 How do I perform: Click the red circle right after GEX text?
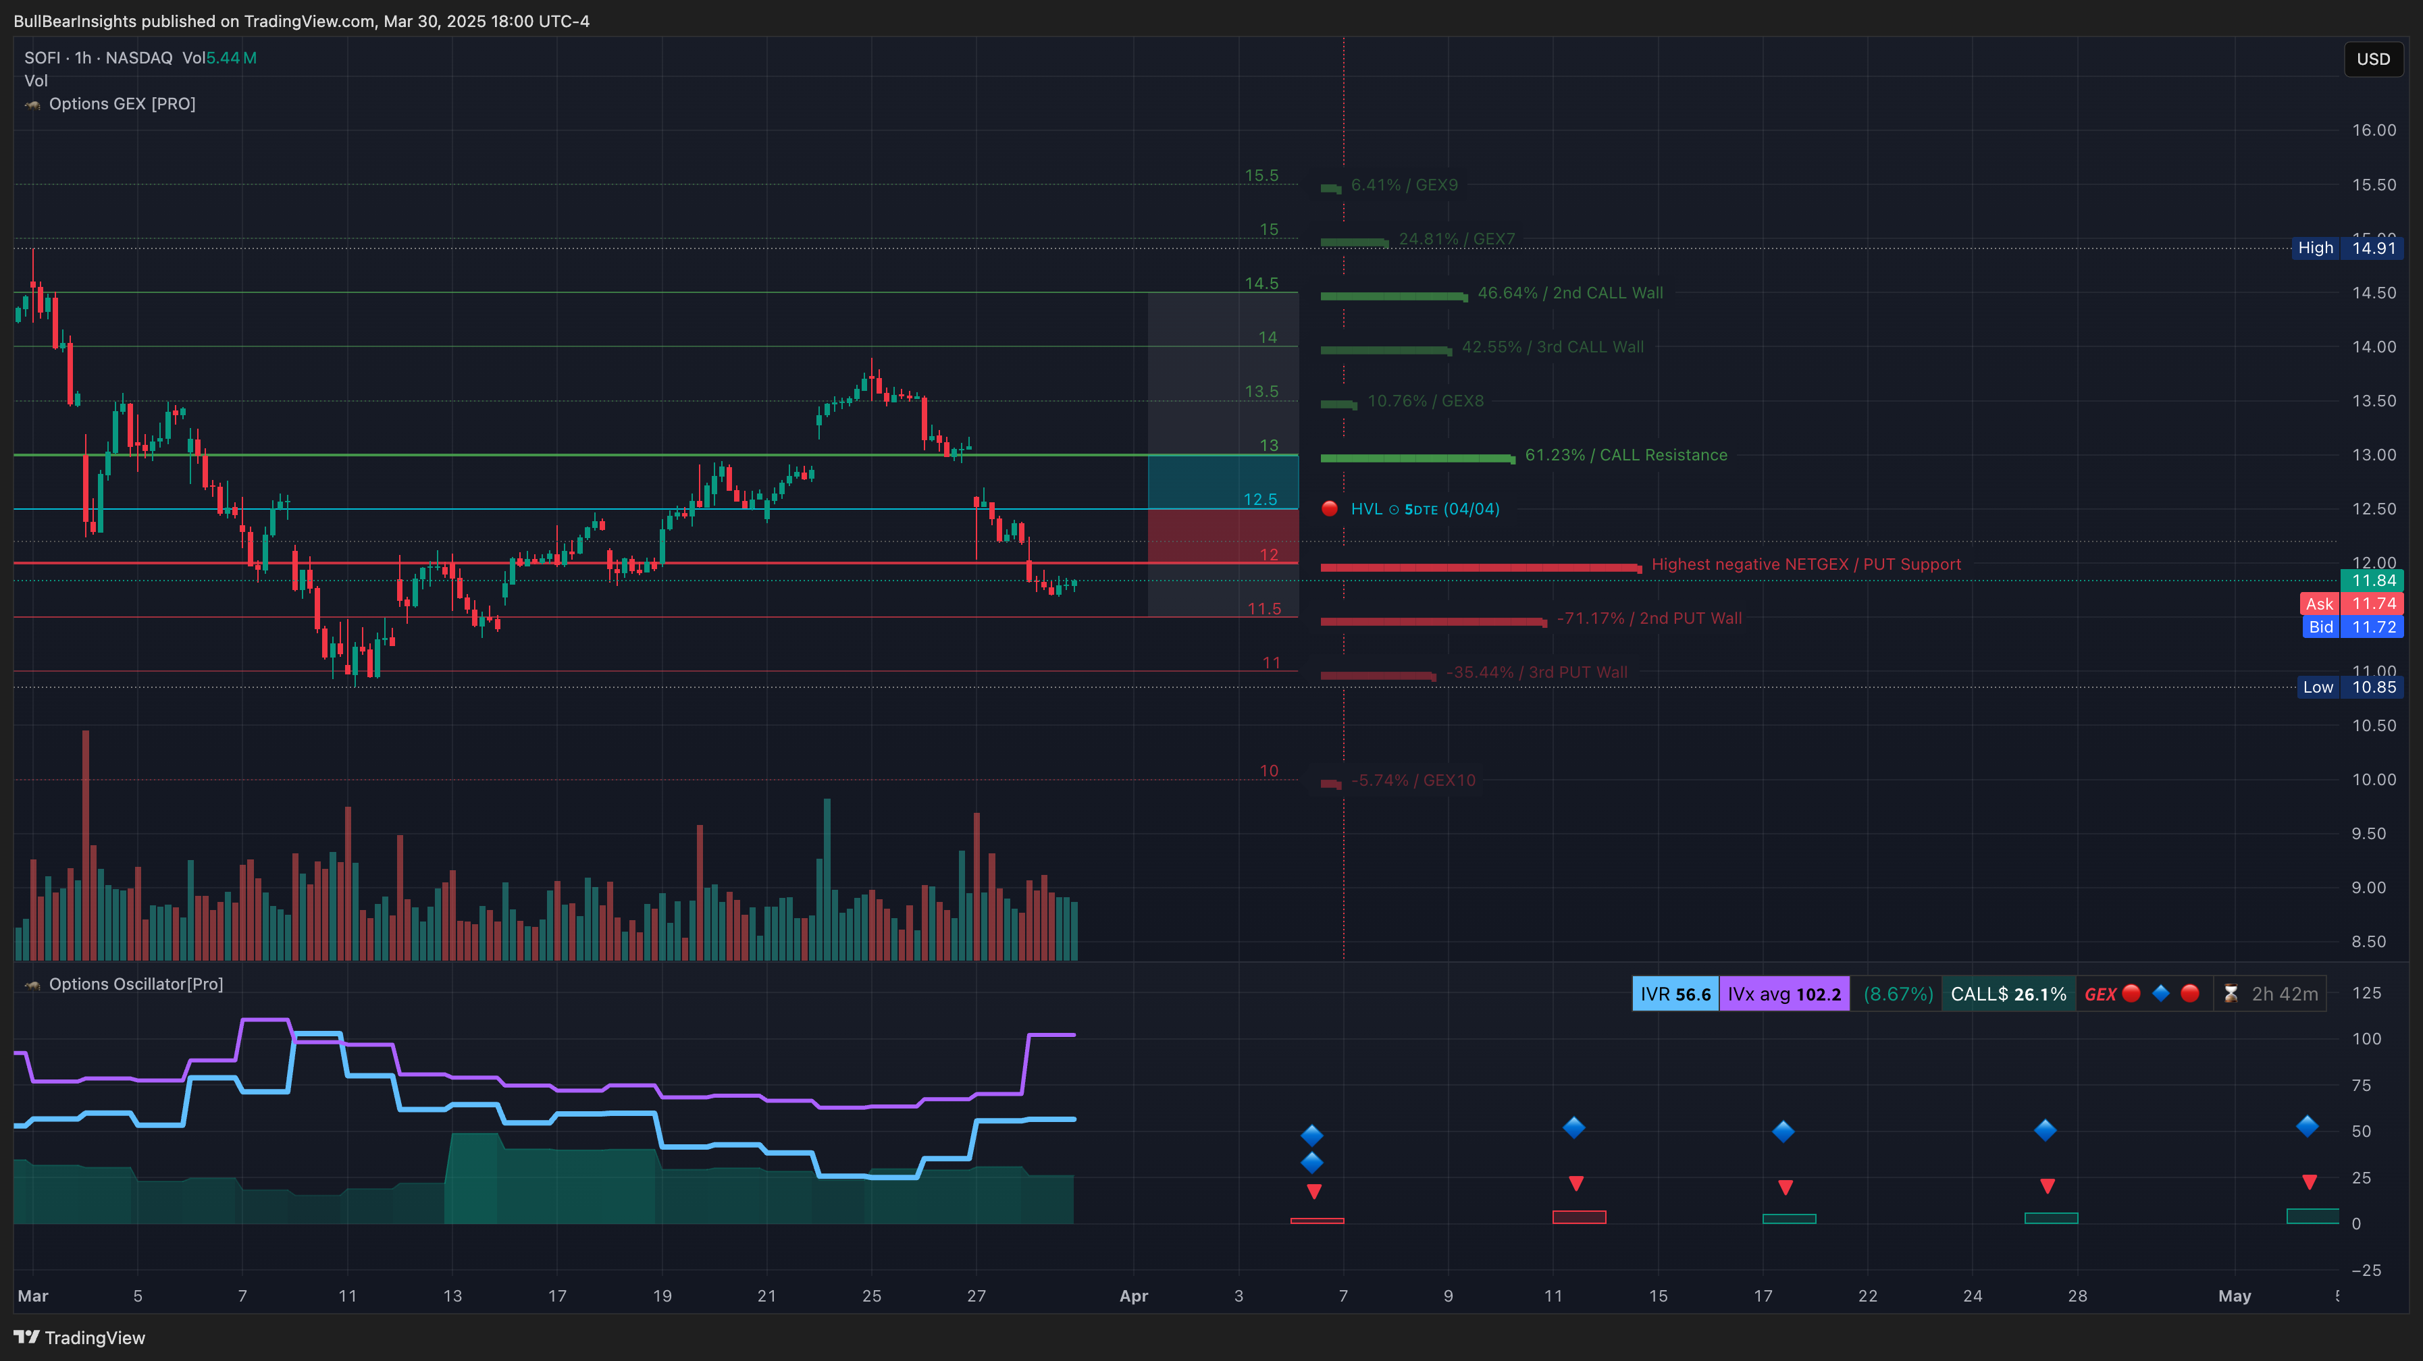(2131, 993)
